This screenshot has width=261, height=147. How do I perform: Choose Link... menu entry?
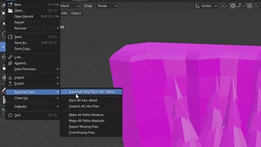point(33,57)
